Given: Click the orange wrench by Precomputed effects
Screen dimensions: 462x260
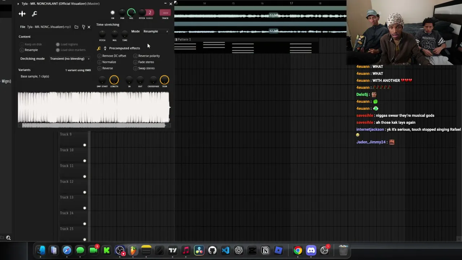Looking at the screenshot, I should (x=99, y=48).
